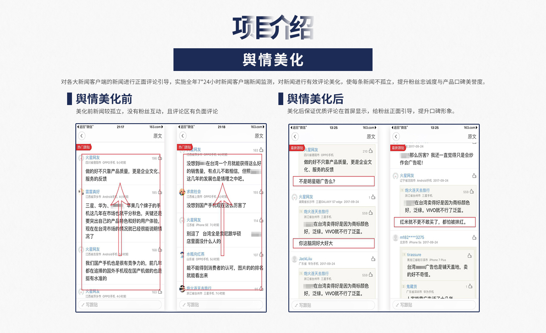Open 求救社会 user profile name

pyautogui.click(x=194, y=192)
